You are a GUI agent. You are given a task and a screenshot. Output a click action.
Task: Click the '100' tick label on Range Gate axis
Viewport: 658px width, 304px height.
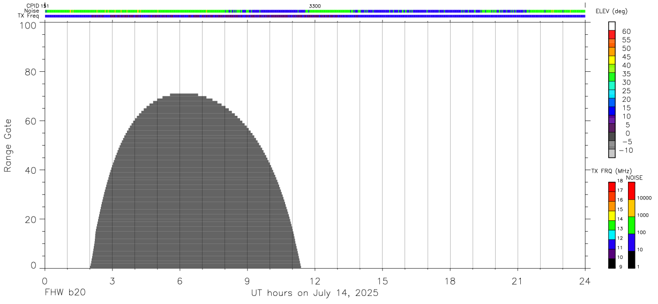[29, 25]
